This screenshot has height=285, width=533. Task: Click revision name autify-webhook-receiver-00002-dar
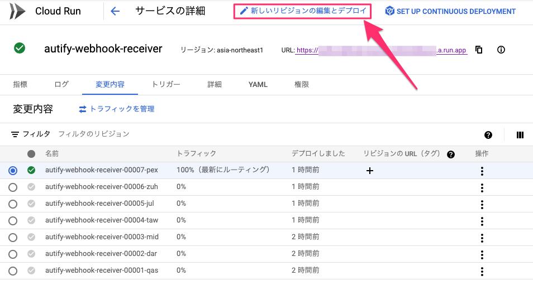[101, 254]
